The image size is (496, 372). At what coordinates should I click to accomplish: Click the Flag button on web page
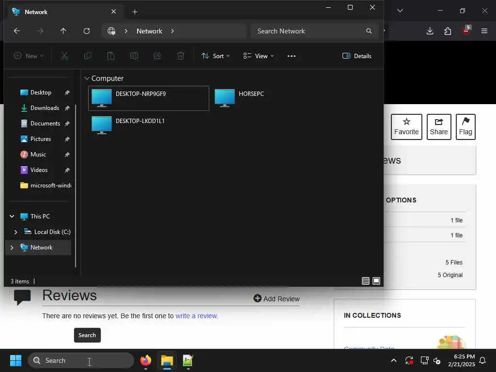[x=465, y=127]
